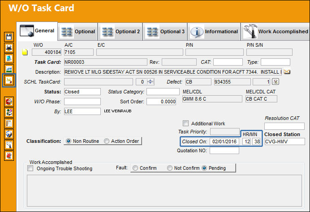Click the Status field showing Closed

click(82, 92)
